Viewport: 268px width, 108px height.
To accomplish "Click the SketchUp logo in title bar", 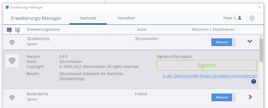I will 7,7.
